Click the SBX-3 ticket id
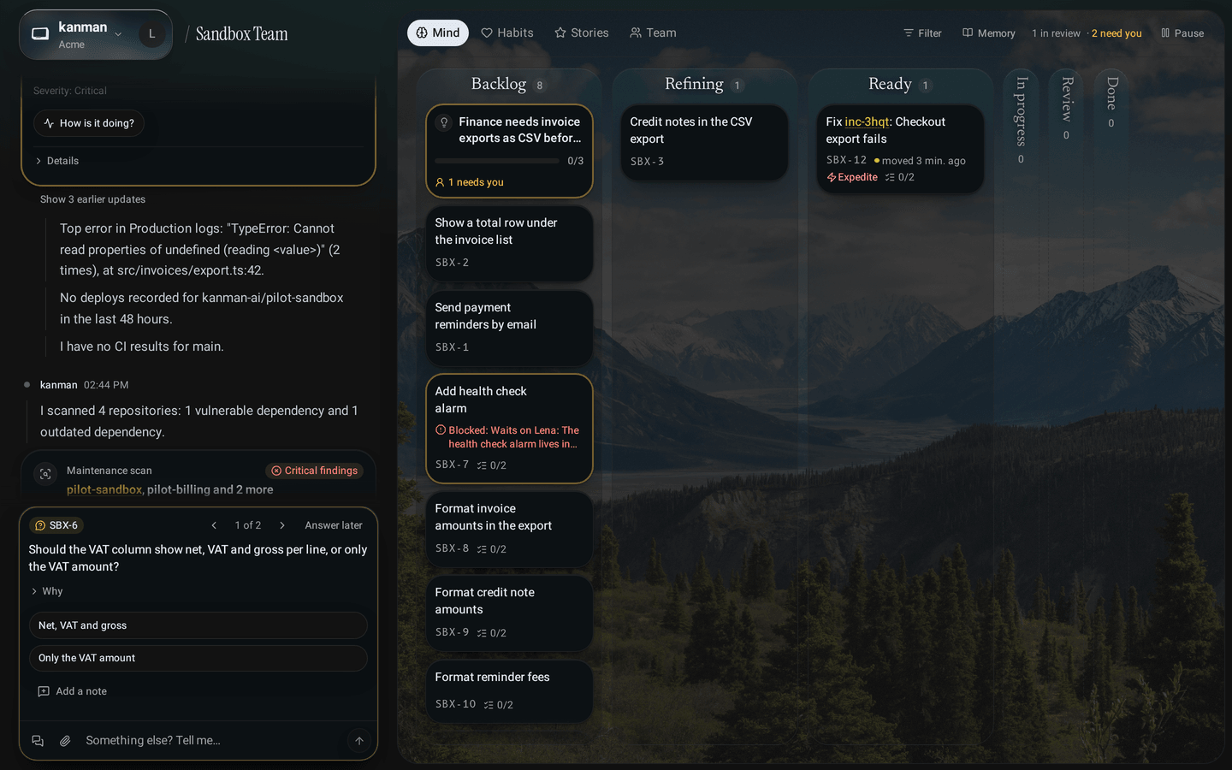Screen dimensions: 1232x770 647,162
